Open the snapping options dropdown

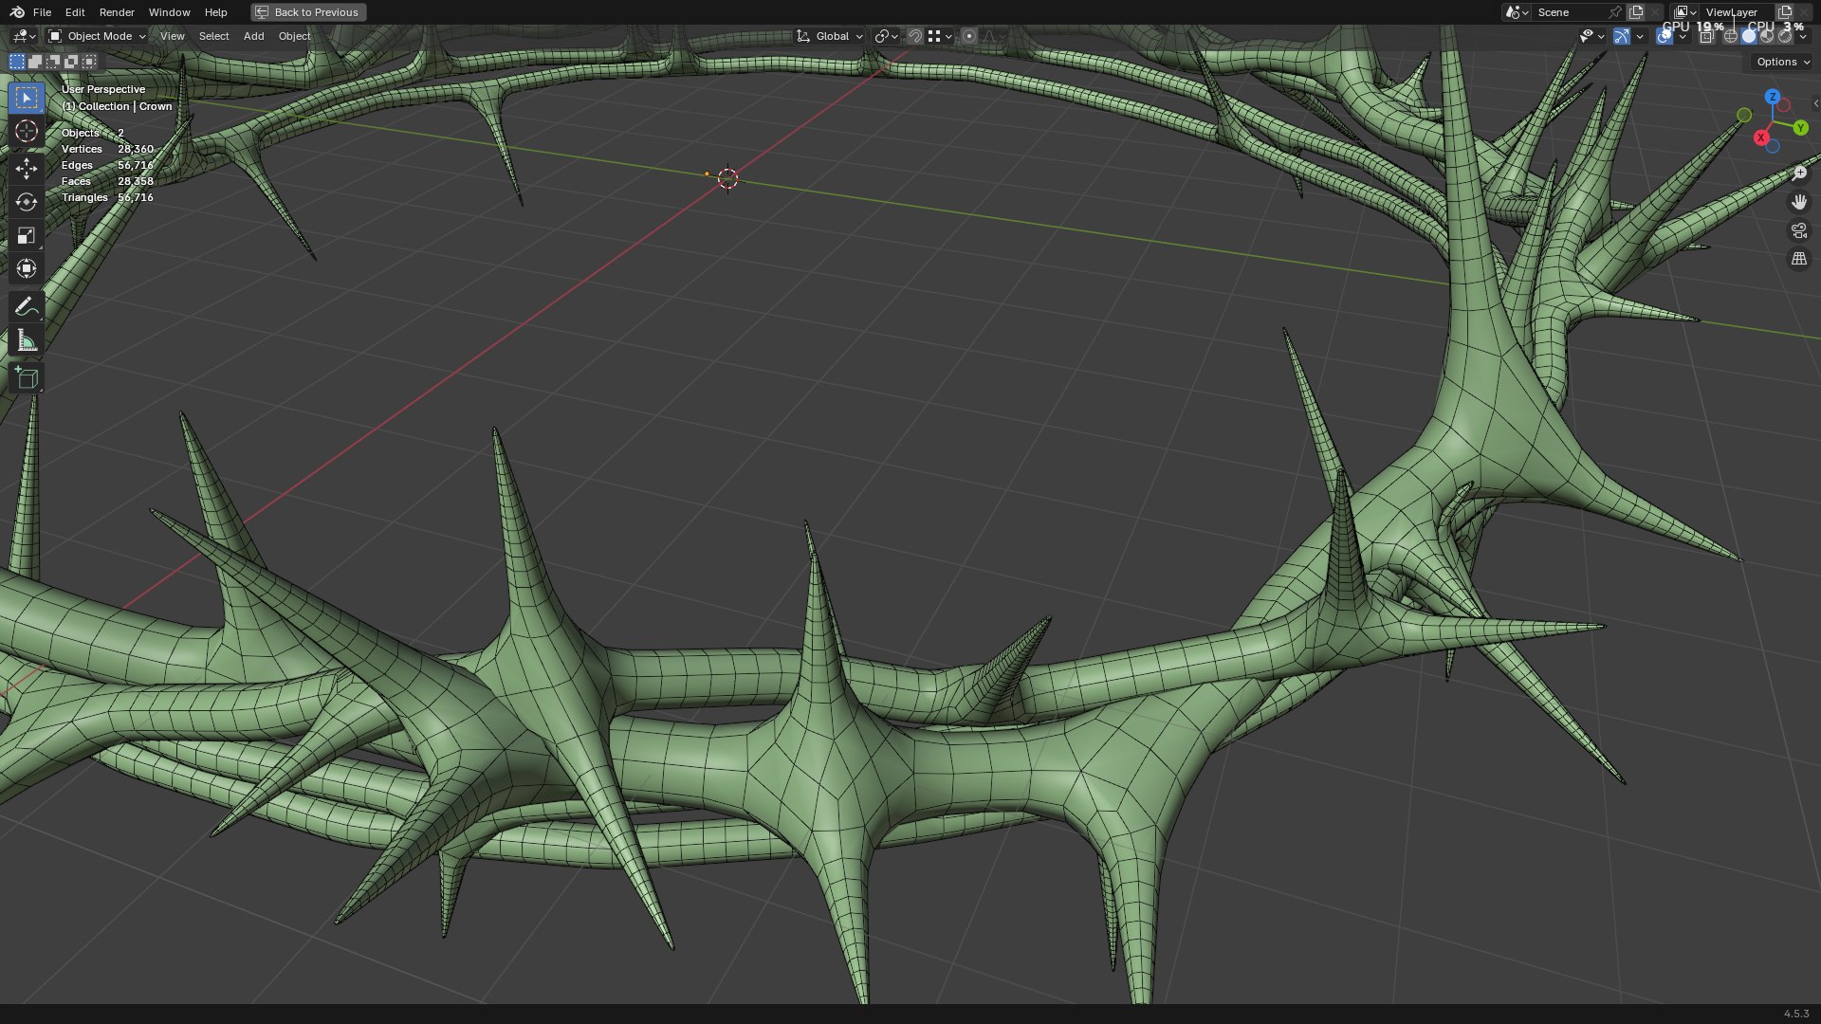pos(940,36)
